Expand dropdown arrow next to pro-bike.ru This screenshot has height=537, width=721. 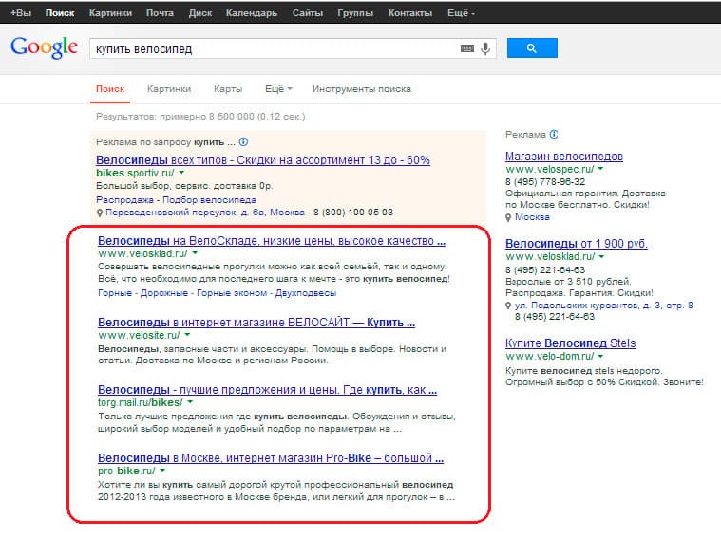coord(162,471)
